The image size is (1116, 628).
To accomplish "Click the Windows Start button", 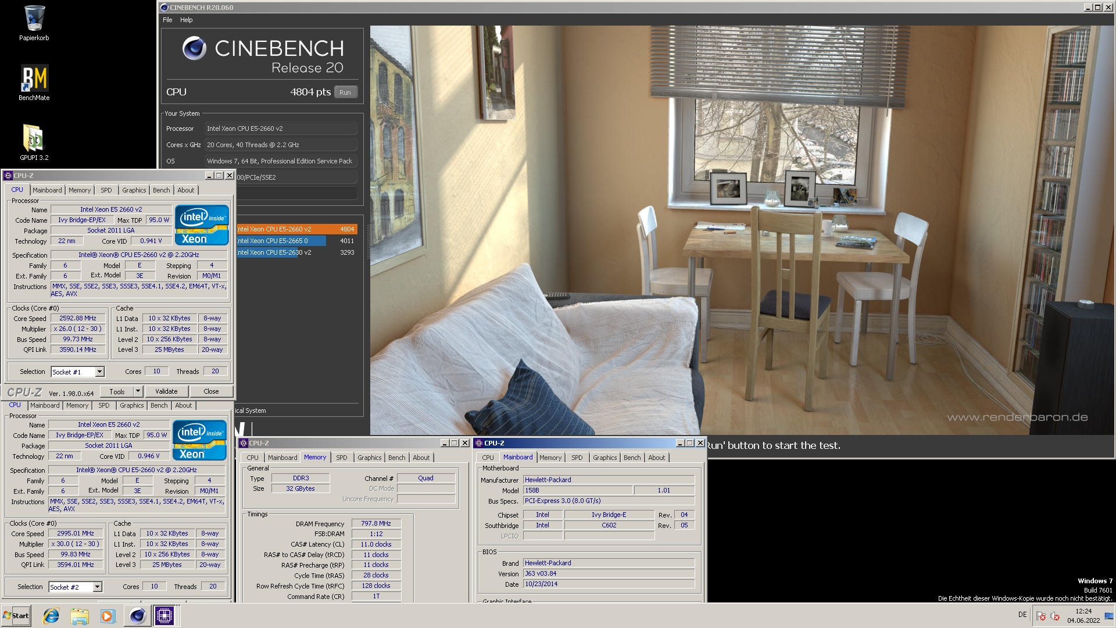I will [16, 616].
